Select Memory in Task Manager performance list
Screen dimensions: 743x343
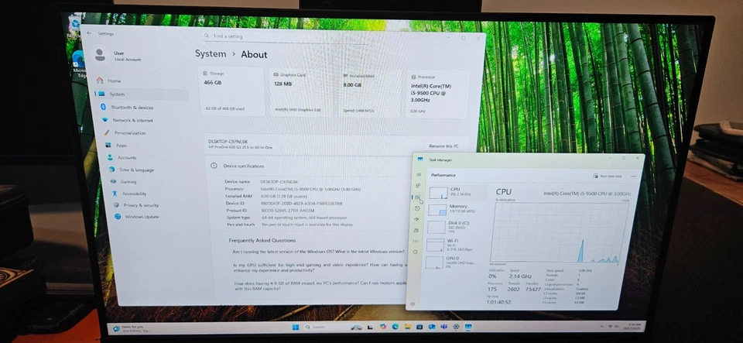point(456,209)
